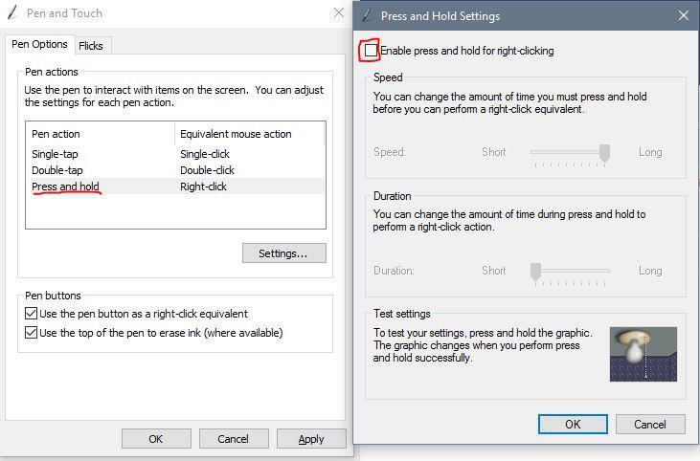Toggle Use the pen button as right-click equivalent
The image size is (700, 461).
31,314
